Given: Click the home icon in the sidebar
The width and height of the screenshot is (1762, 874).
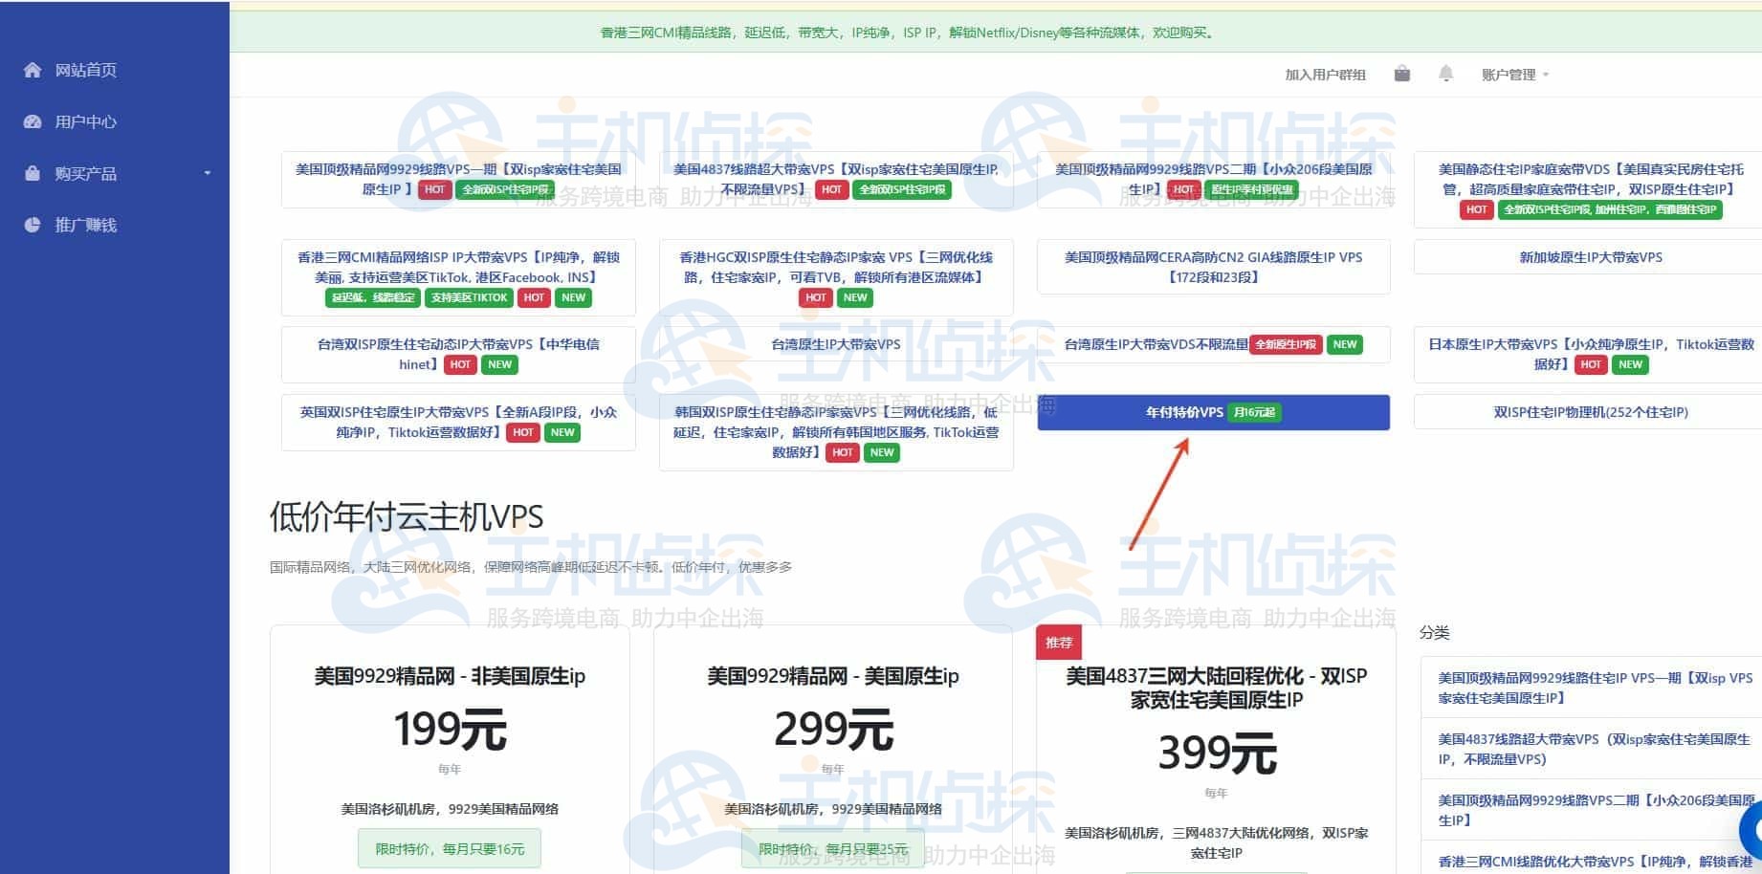Looking at the screenshot, I should click(x=33, y=70).
